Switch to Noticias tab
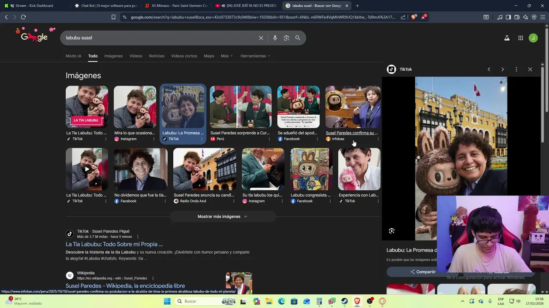The height and width of the screenshot is (308, 549). 157,56
